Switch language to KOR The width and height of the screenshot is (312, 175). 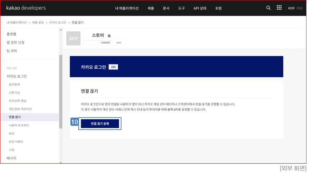[291, 8]
